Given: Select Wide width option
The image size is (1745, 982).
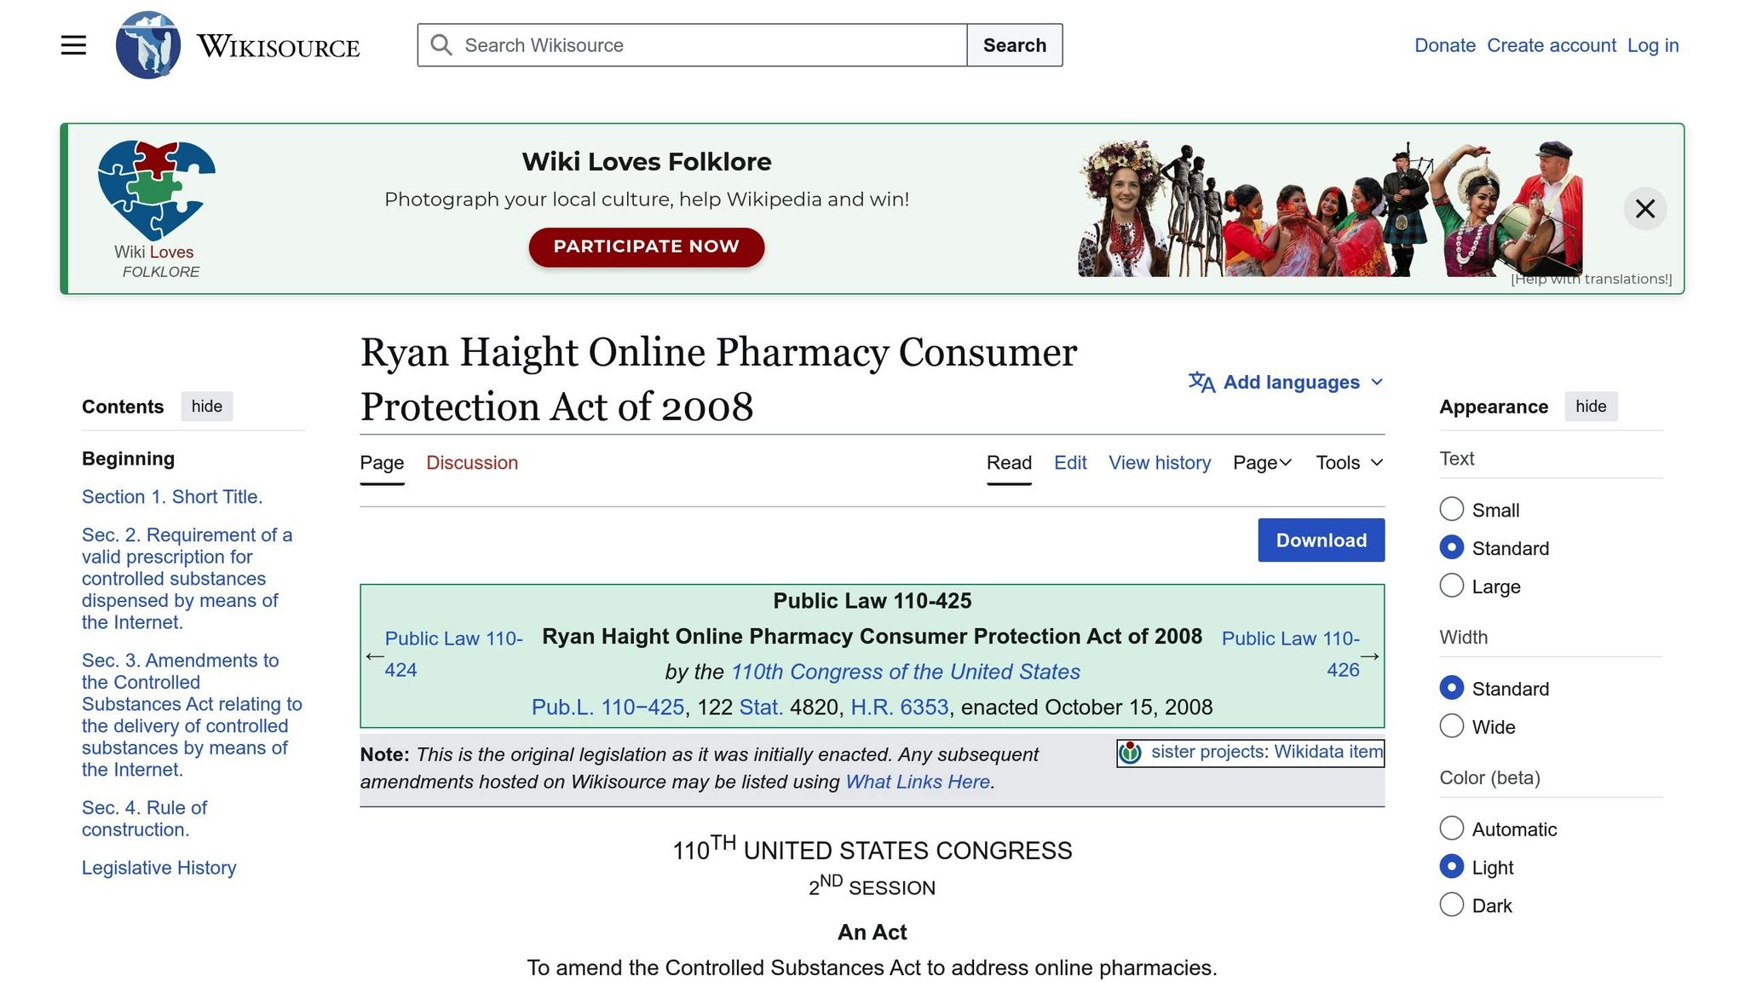Looking at the screenshot, I should [1451, 726].
